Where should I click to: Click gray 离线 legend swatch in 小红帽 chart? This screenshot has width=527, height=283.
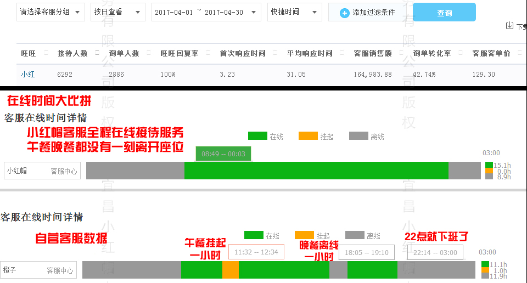pos(358,135)
